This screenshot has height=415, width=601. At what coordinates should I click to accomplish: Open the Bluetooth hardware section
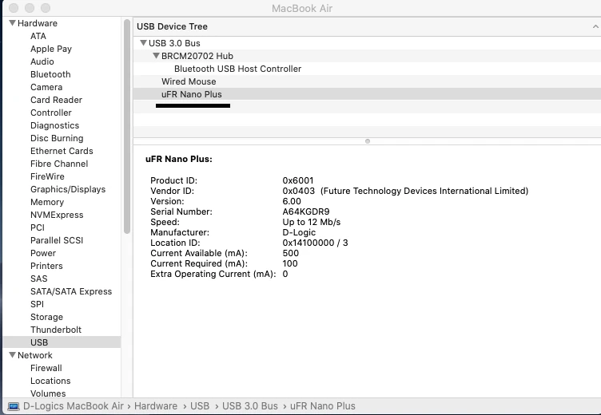50,74
